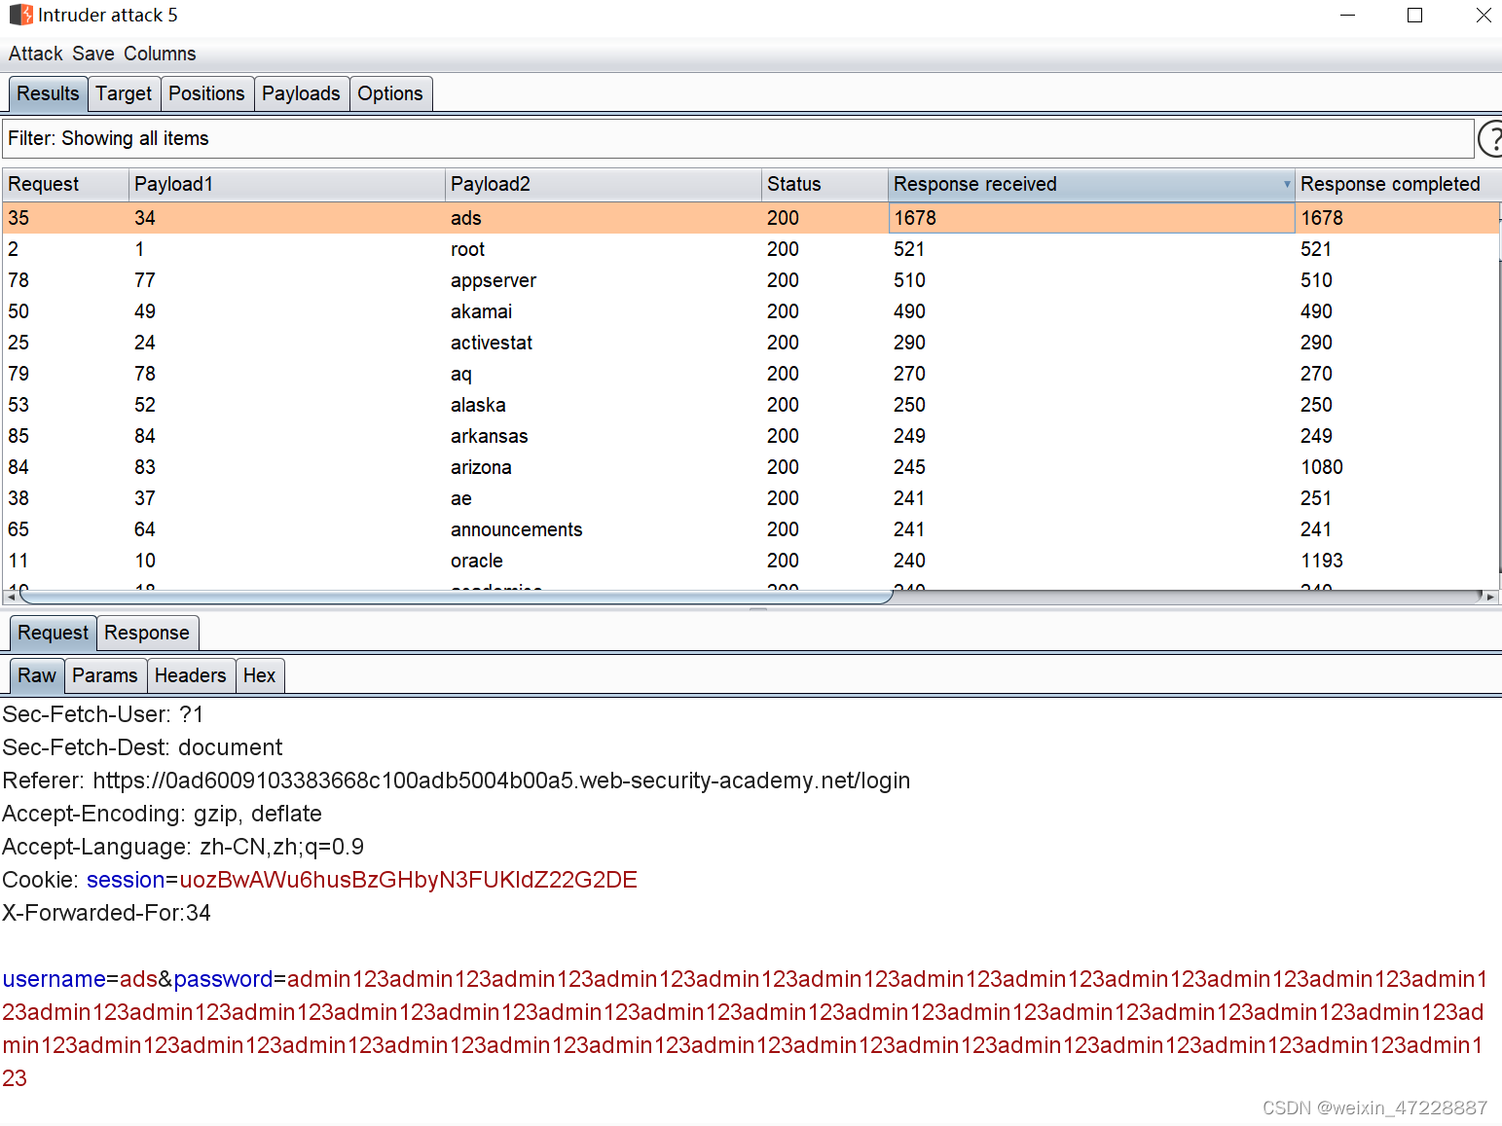Select the row with payload akamai
This screenshot has height=1126, width=1502.
point(751,311)
